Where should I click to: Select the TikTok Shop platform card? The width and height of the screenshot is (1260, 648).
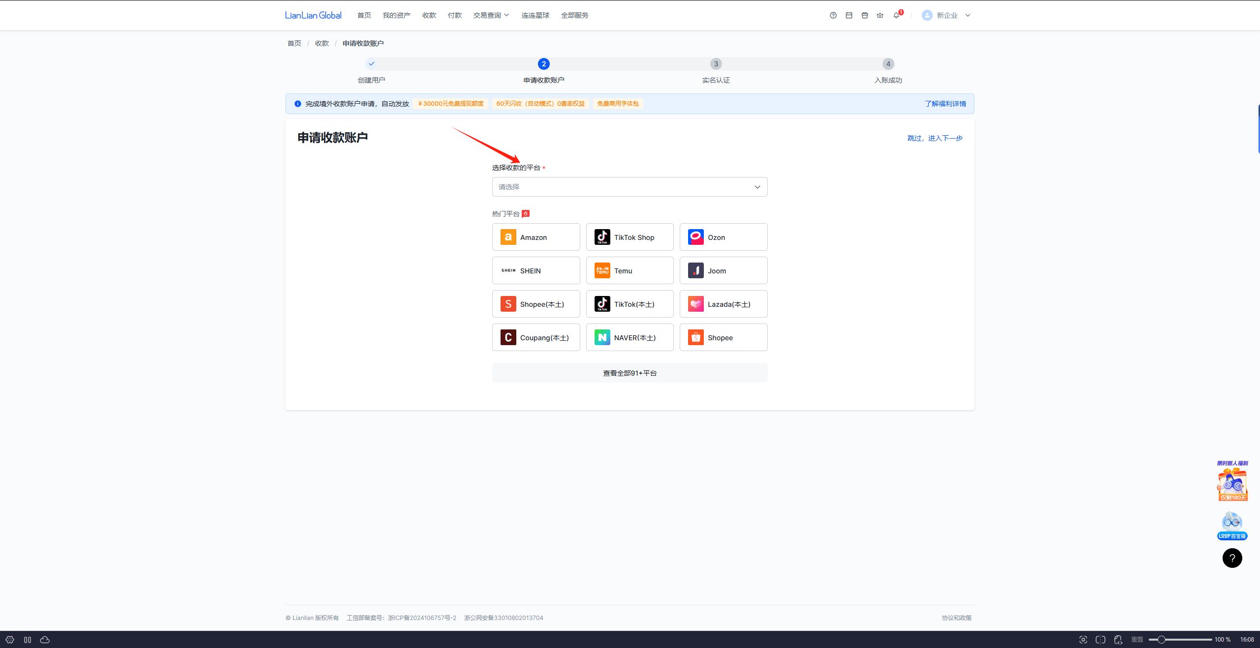coord(630,237)
